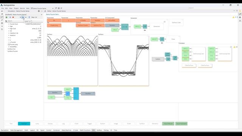Switch to the State Machine category tab
This screenshot has height=136, width=242.
click(67, 130)
